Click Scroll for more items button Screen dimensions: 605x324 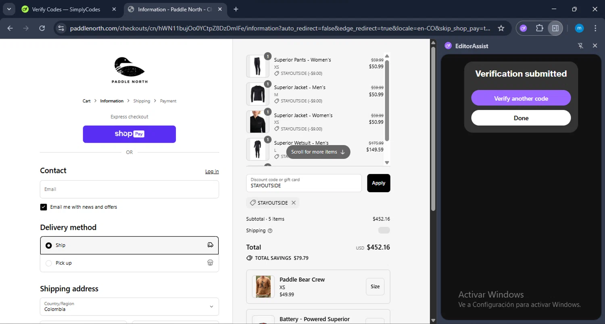(x=318, y=152)
